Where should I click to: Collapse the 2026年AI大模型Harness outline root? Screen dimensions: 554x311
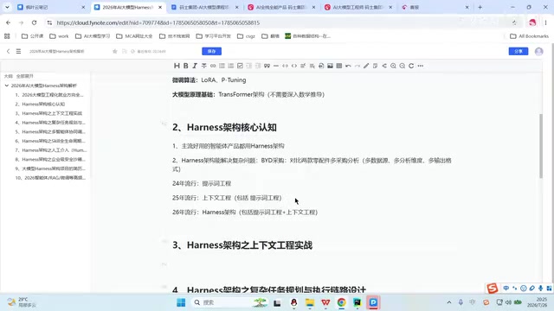[x=7, y=86]
